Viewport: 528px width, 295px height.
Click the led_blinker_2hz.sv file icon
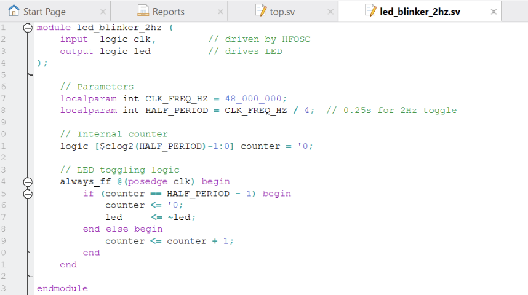click(370, 11)
